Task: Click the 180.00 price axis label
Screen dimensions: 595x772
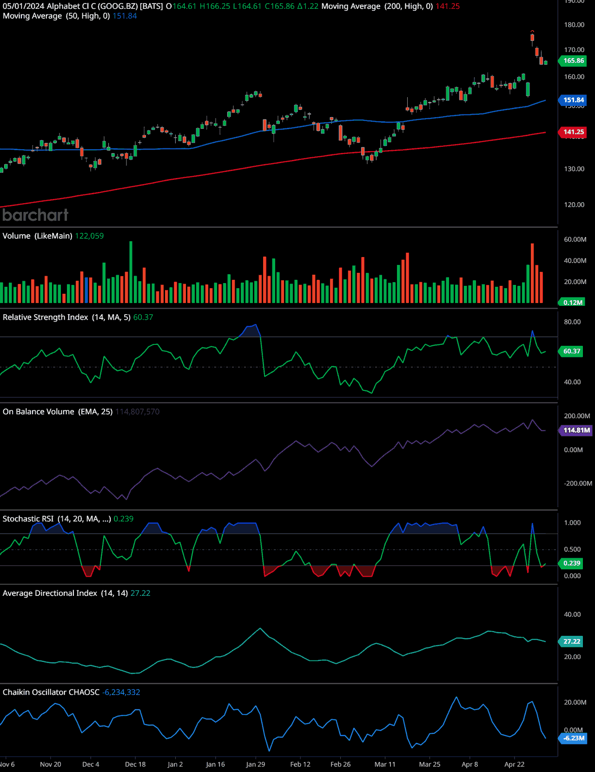Action: point(574,25)
